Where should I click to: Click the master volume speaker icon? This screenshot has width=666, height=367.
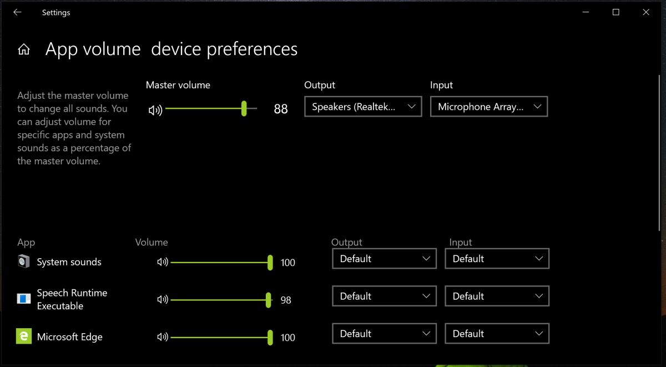pyautogui.click(x=155, y=109)
